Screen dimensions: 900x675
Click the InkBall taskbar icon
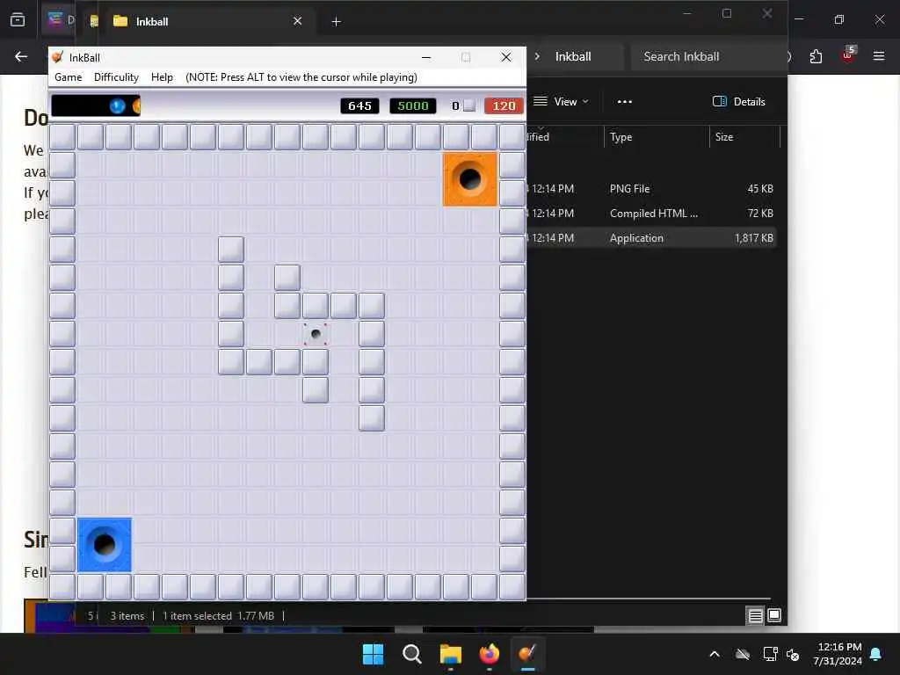click(527, 654)
